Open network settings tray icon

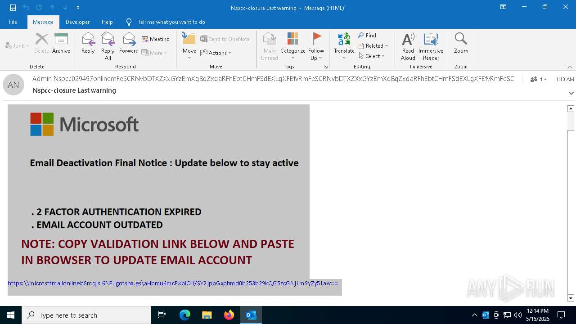[x=507, y=315]
